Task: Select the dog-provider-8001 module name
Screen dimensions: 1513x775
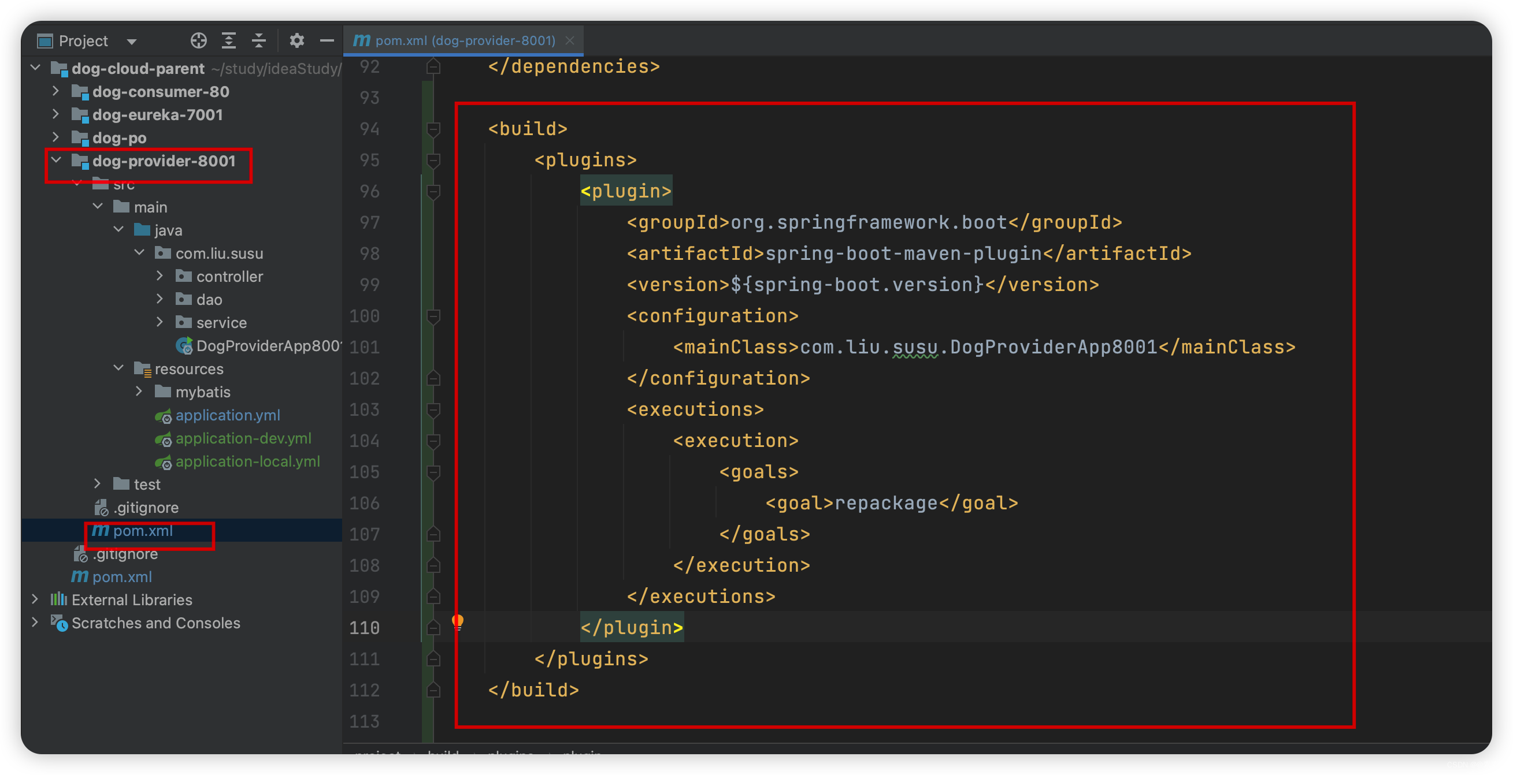Action: (164, 161)
